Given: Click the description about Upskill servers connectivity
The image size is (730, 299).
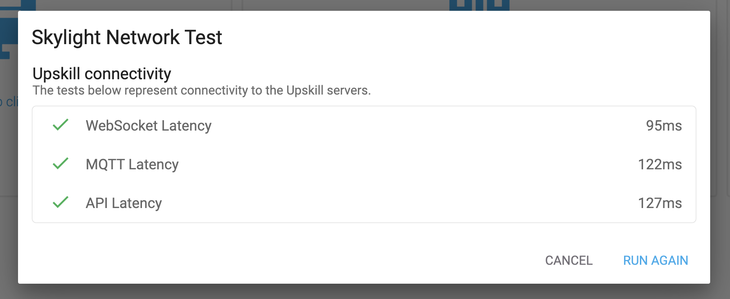Looking at the screenshot, I should [x=201, y=91].
